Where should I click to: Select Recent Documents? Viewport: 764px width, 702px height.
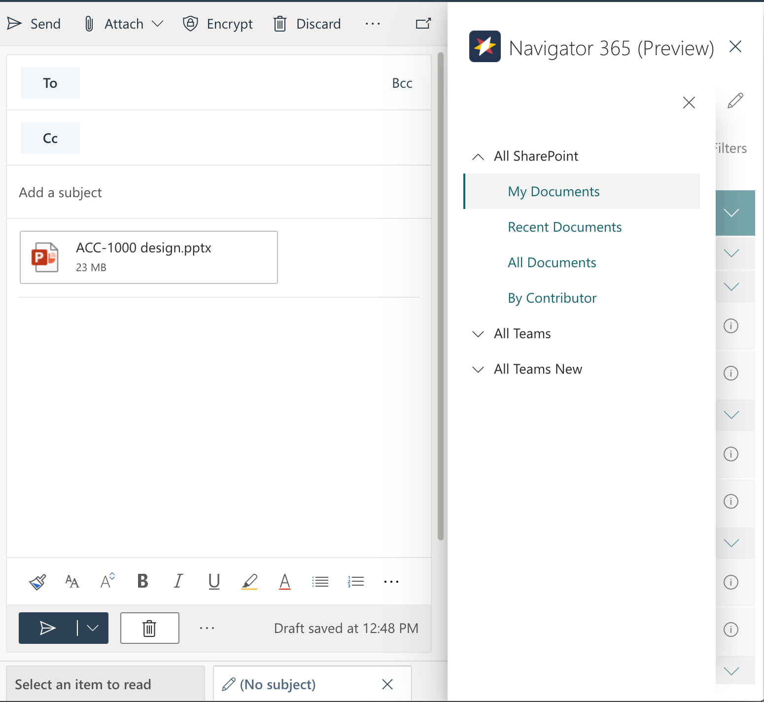565,227
